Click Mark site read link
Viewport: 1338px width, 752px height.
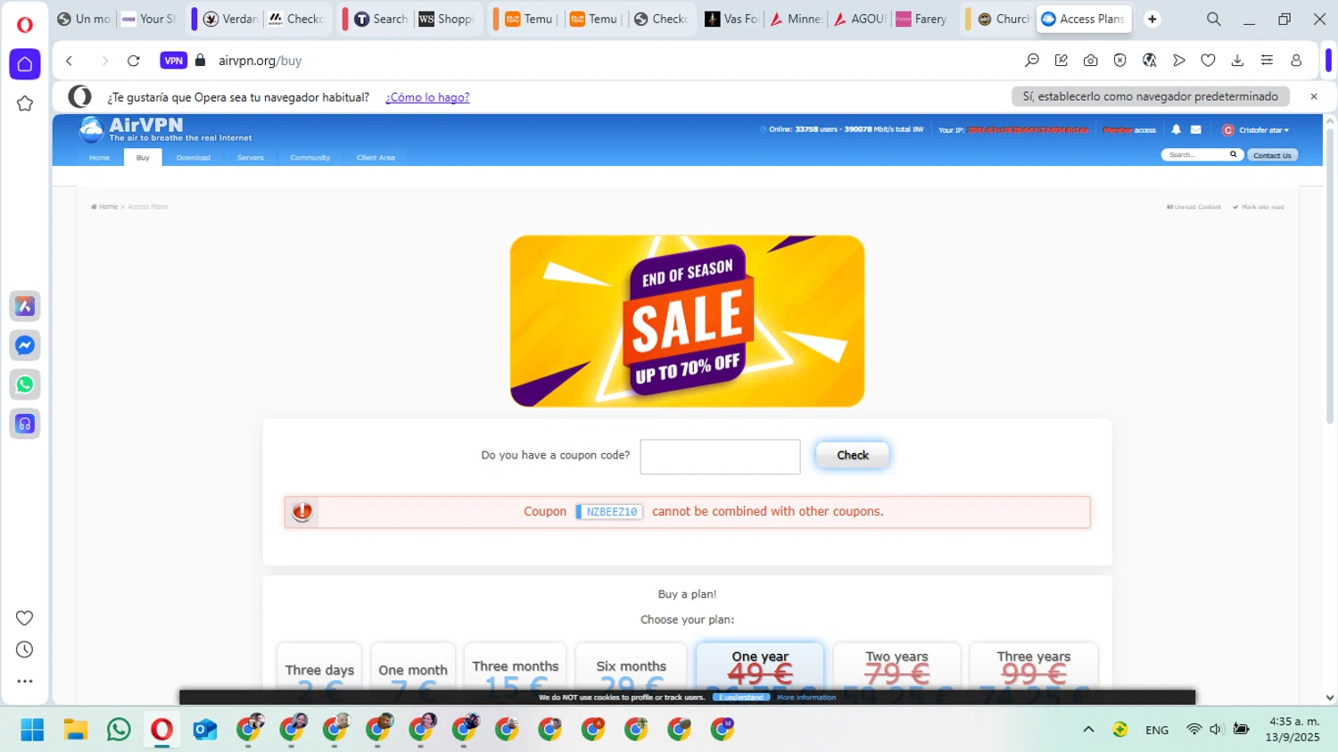[x=1259, y=207]
